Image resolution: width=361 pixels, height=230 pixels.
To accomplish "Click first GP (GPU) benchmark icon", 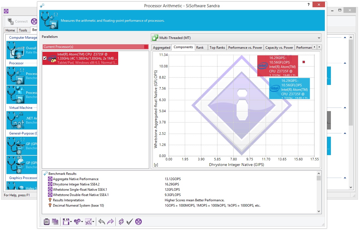I will (x=16, y=146).
